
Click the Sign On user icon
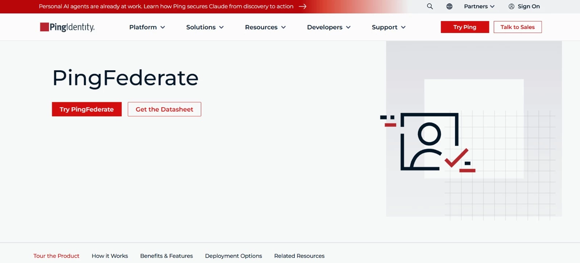point(511,6)
